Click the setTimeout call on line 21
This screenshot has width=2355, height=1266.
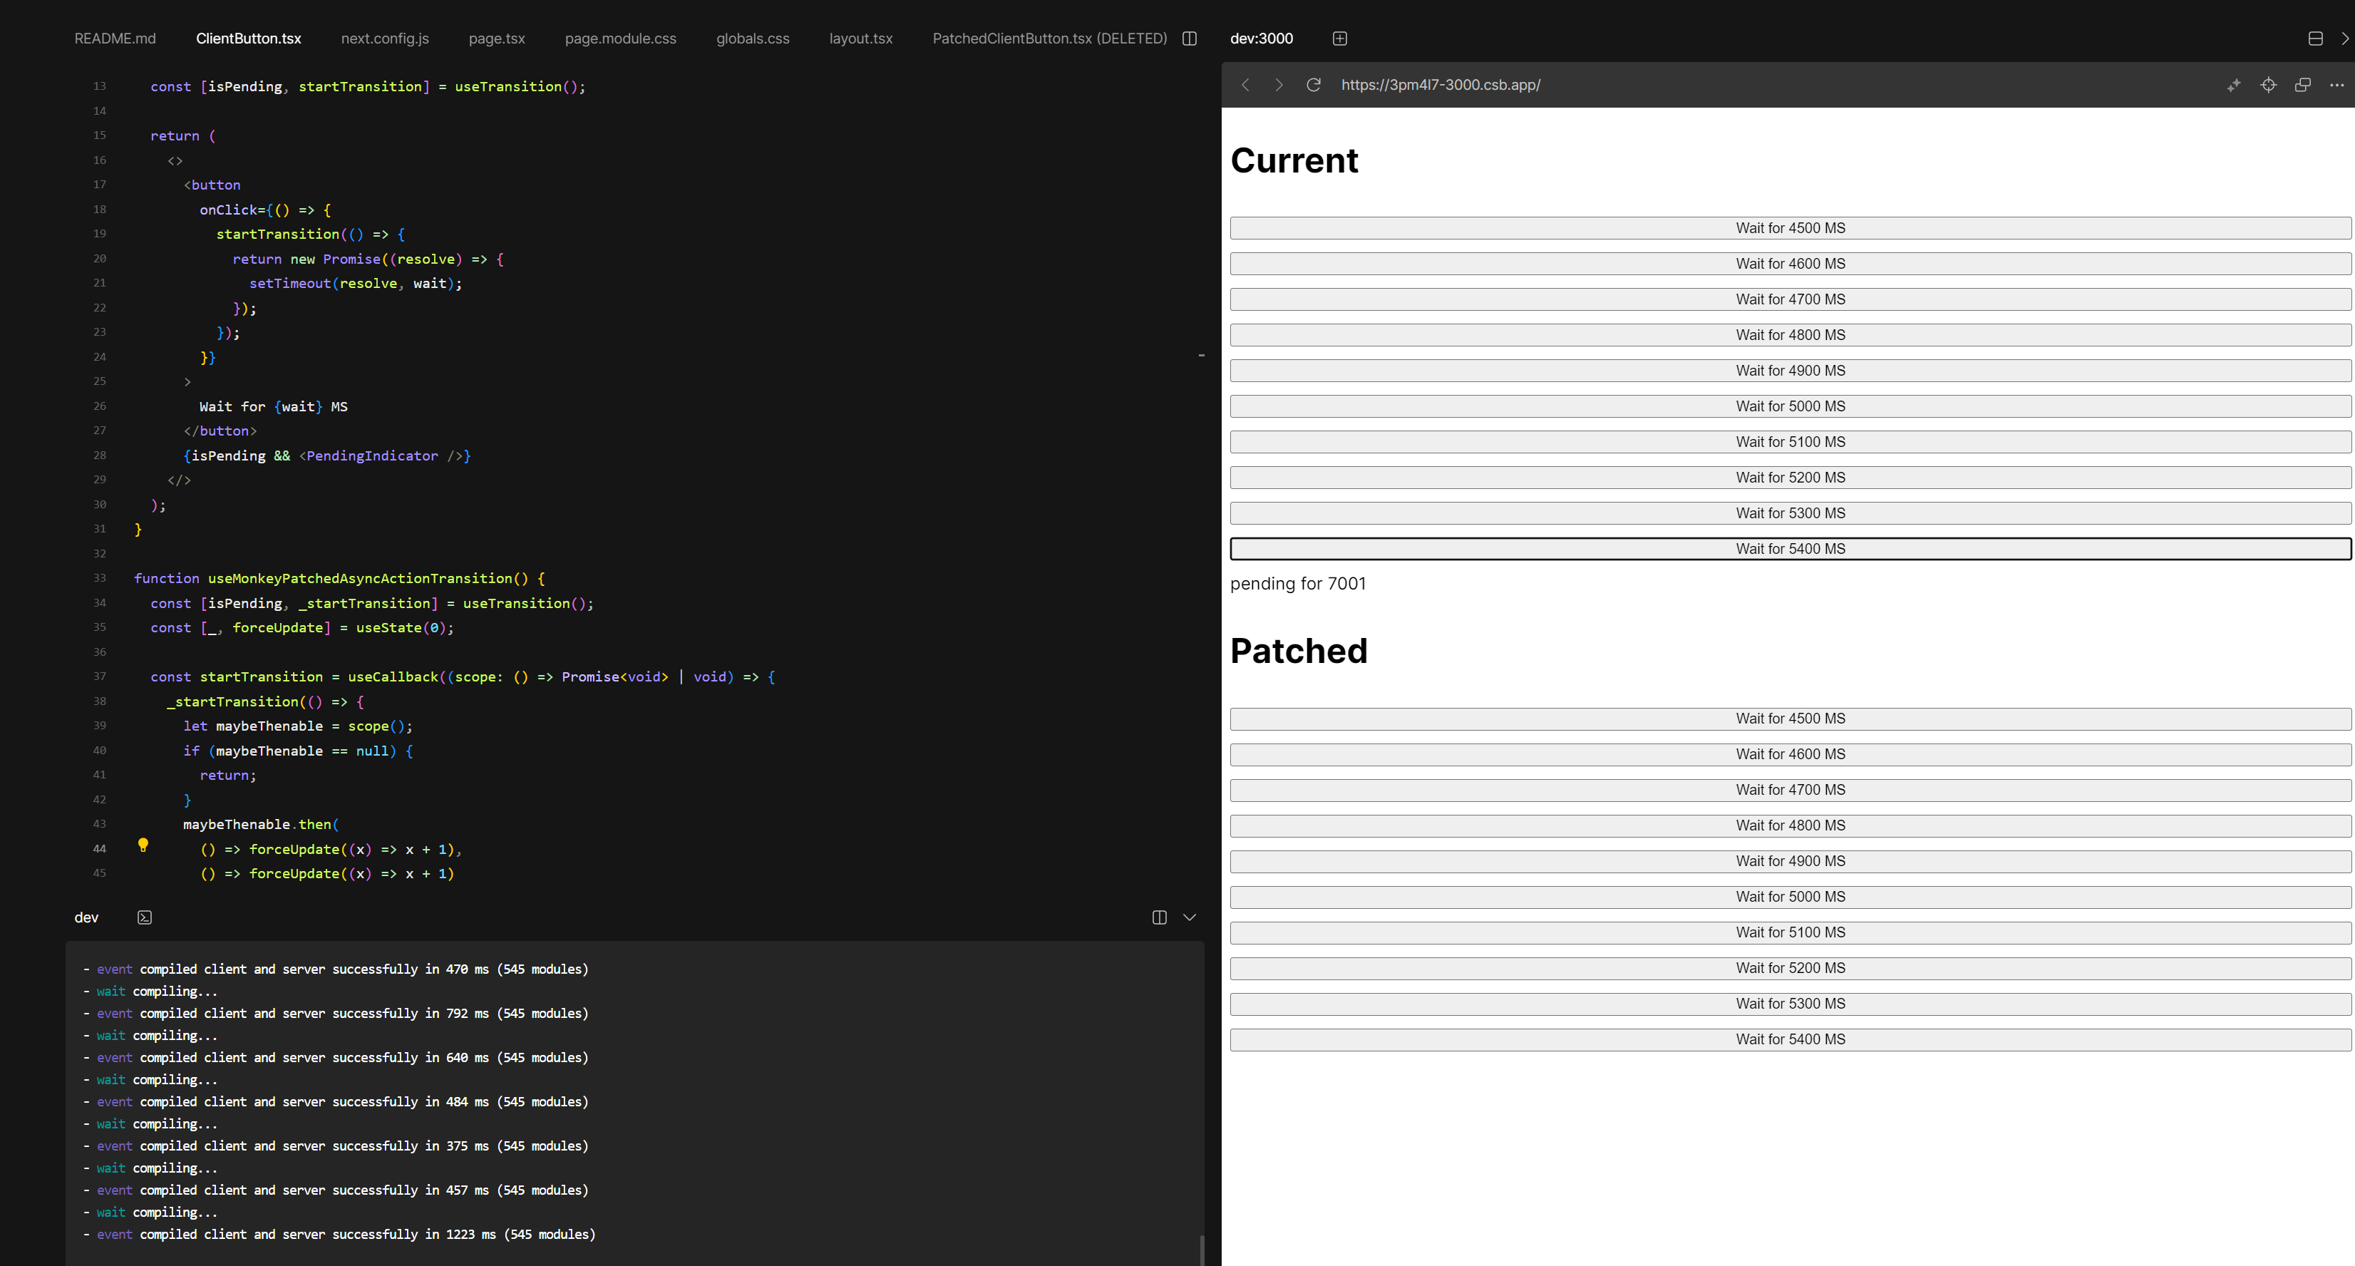[290, 284]
